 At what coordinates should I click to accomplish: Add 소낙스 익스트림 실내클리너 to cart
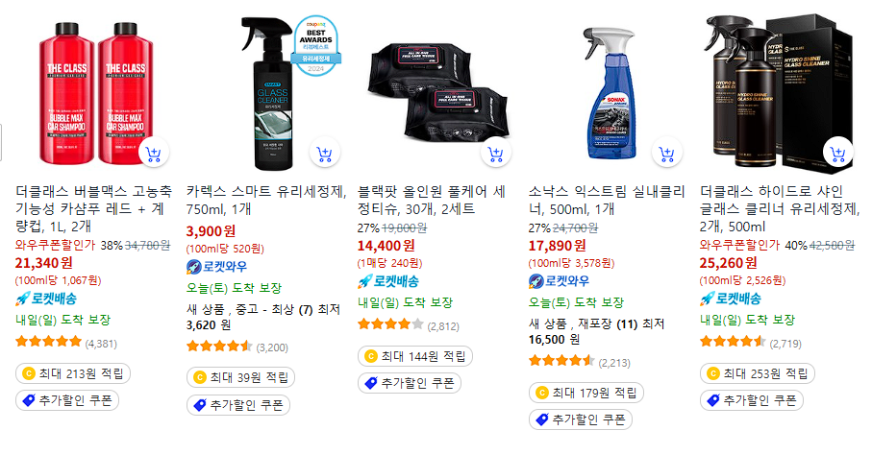666,153
